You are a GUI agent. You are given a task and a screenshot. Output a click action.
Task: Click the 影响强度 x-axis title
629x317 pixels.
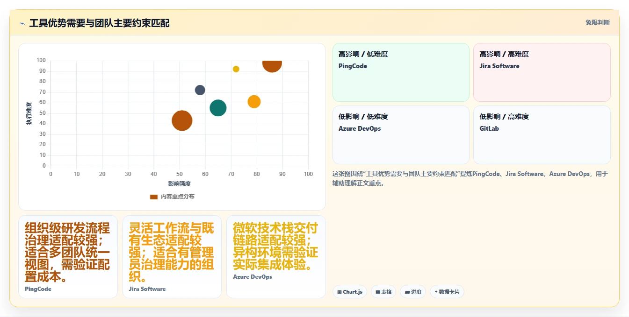tap(180, 184)
